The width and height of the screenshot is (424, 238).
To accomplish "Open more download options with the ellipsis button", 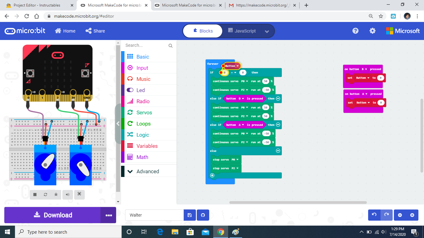I will (108, 215).
